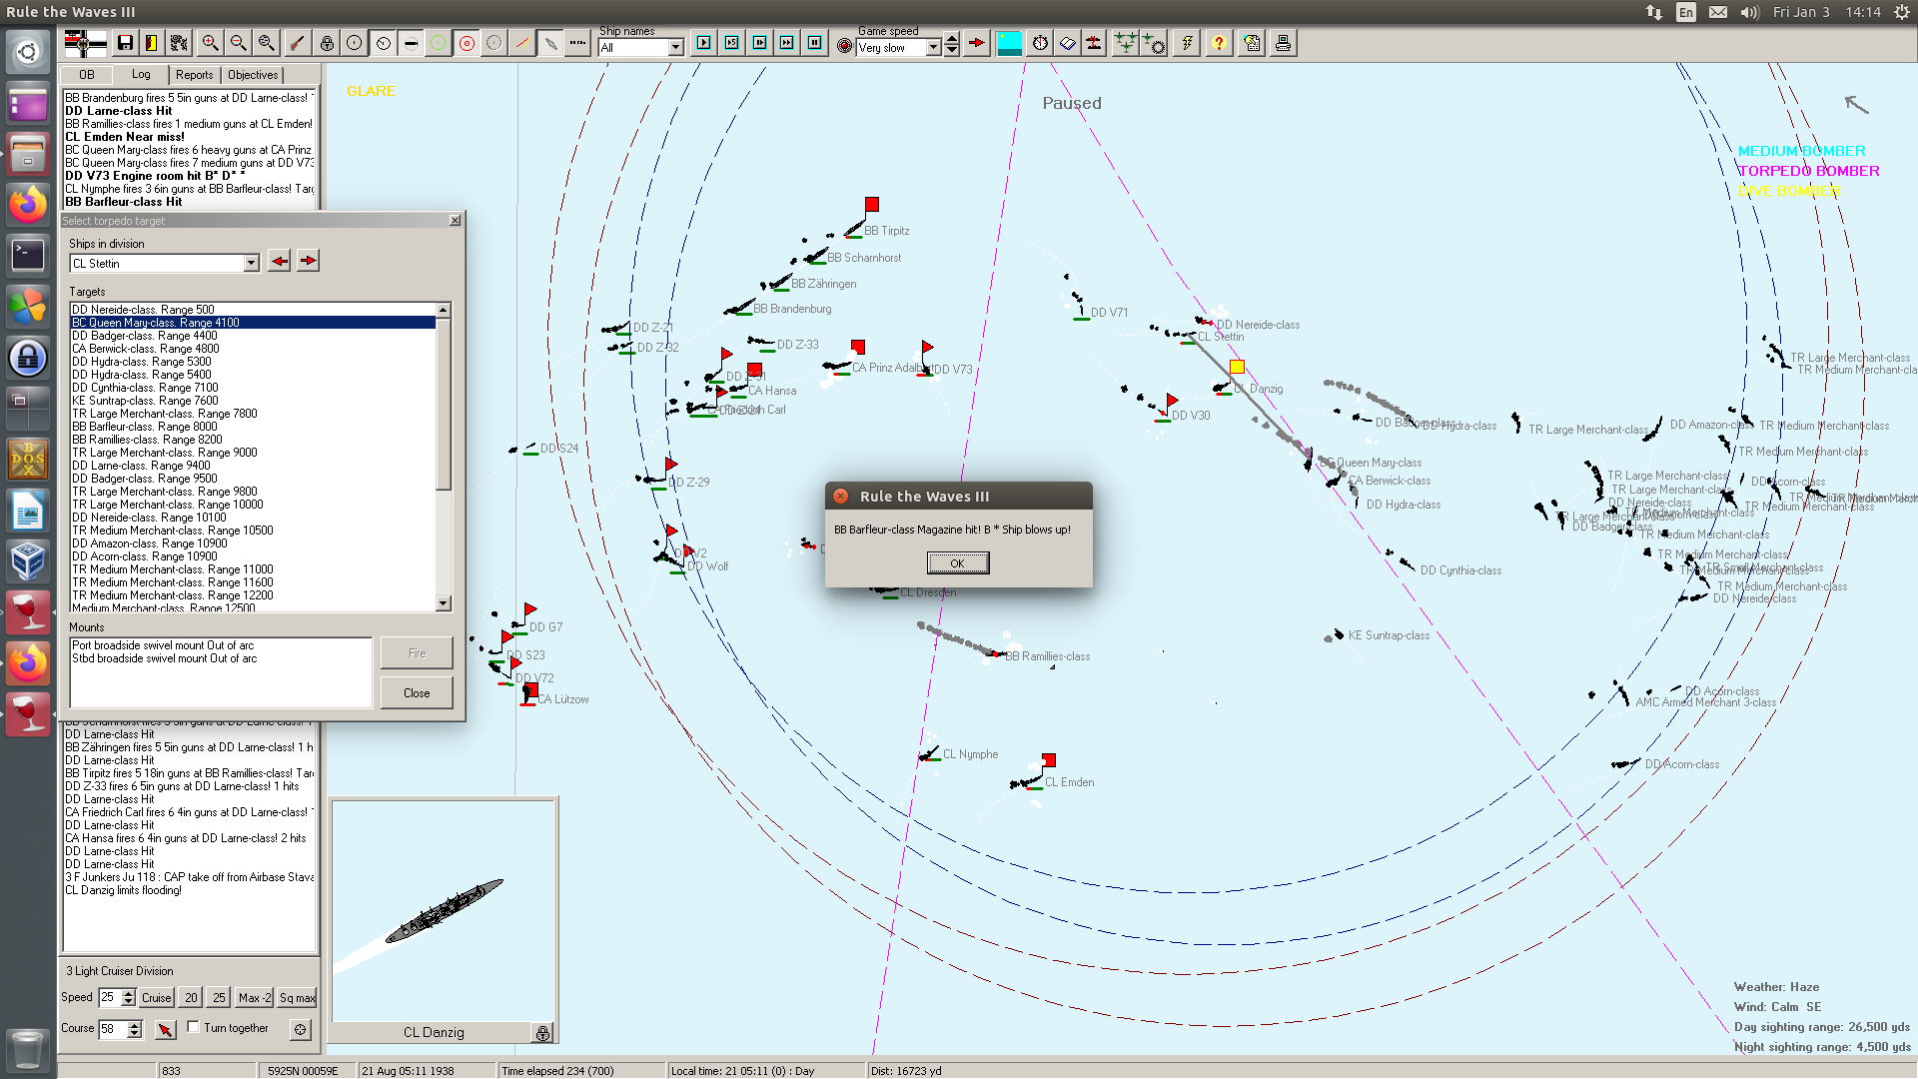Save game with floppy disk icon
Viewport: 1918px width, 1079px height.
tap(125, 43)
